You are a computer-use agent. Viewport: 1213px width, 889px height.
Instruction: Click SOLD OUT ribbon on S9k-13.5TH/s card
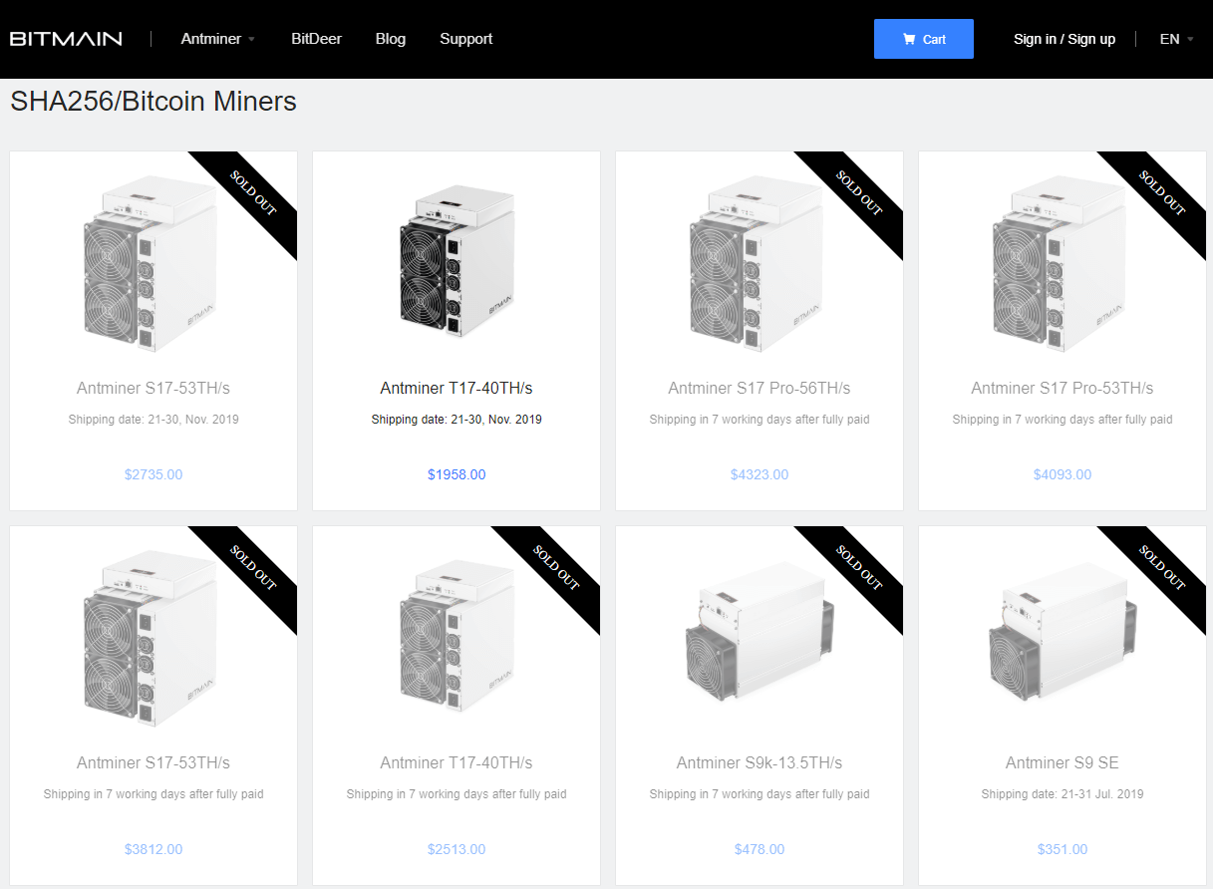pos(858,568)
